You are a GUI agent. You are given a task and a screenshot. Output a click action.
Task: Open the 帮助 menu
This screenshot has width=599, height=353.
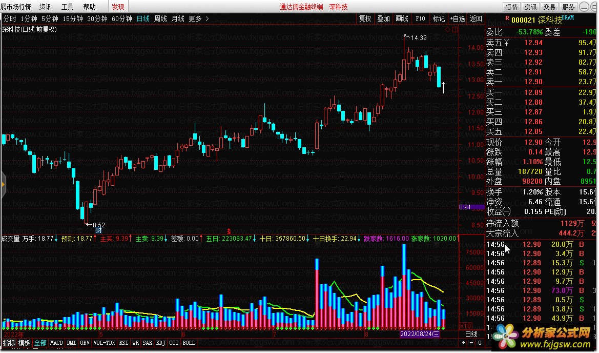(x=89, y=7)
